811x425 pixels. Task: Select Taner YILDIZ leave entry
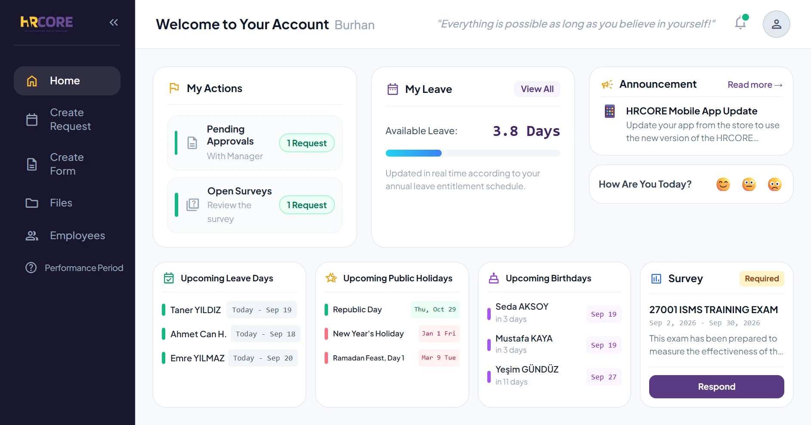pyautogui.click(x=229, y=310)
